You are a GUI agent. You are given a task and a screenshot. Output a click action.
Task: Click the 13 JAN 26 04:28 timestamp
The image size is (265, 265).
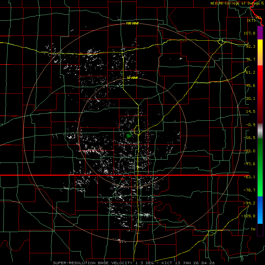pos(194,263)
